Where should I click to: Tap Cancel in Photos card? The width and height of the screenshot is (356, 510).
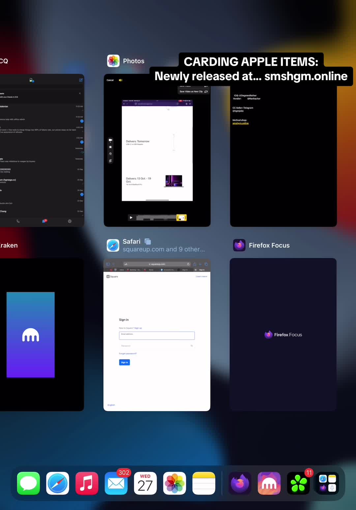click(110, 80)
